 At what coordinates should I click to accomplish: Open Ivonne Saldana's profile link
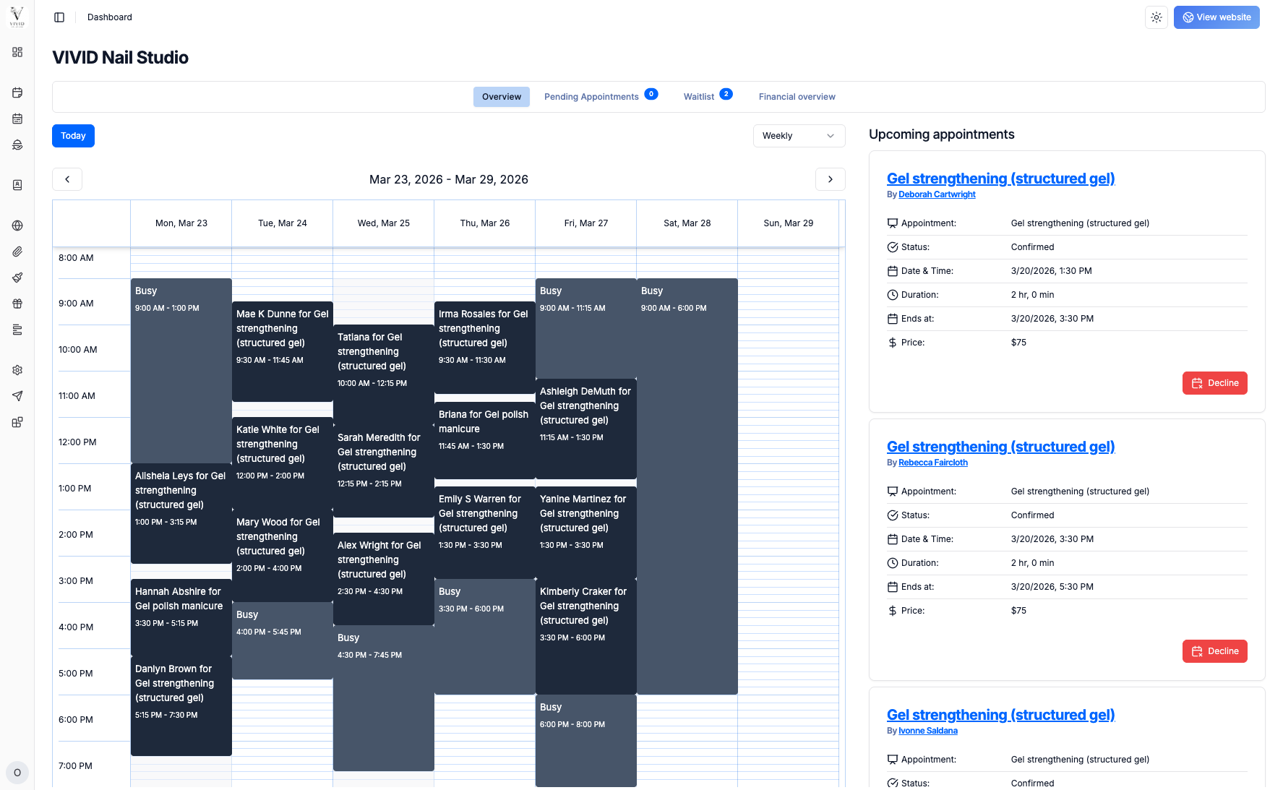click(x=928, y=731)
